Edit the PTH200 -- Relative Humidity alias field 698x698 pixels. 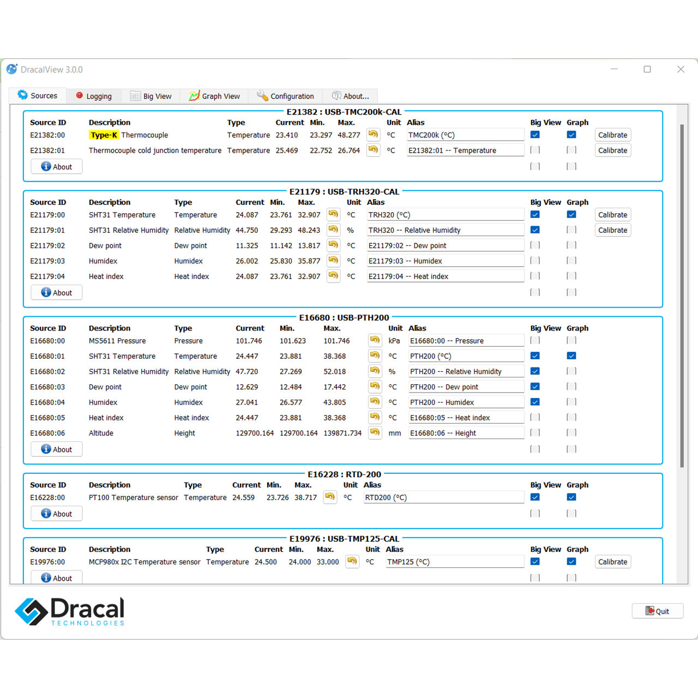point(467,371)
